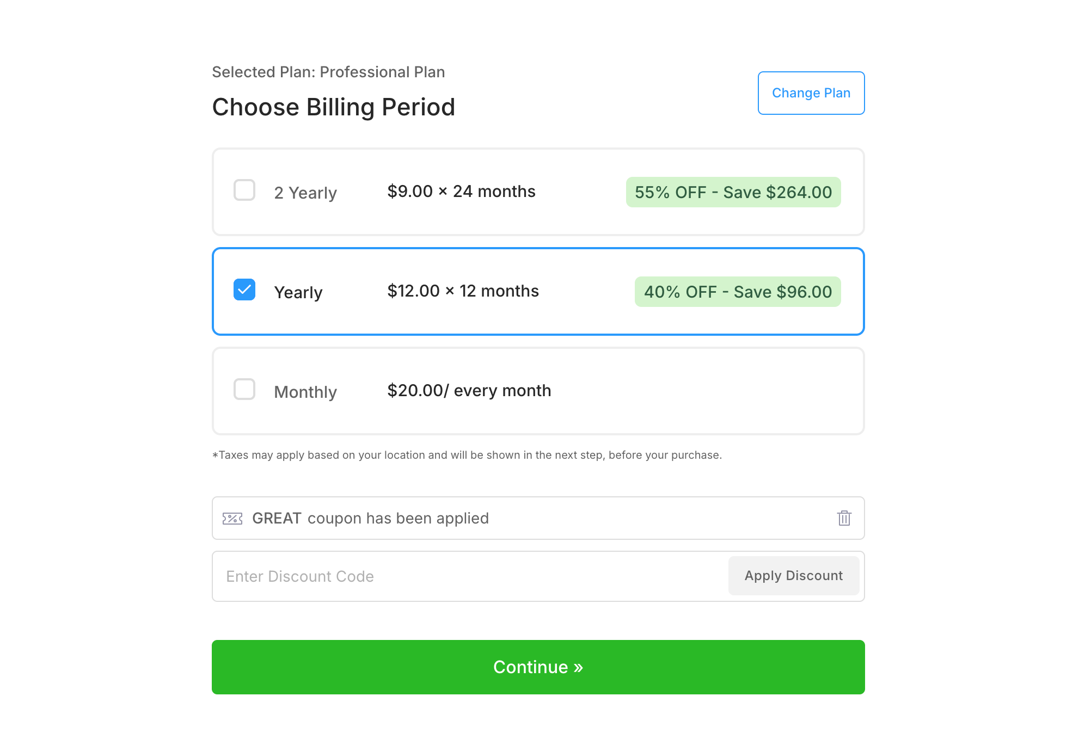Viewport: 1091px width, 739px height.
Task: Click the "GREAT coupon has been applied" text
Action: click(x=370, y=518)
